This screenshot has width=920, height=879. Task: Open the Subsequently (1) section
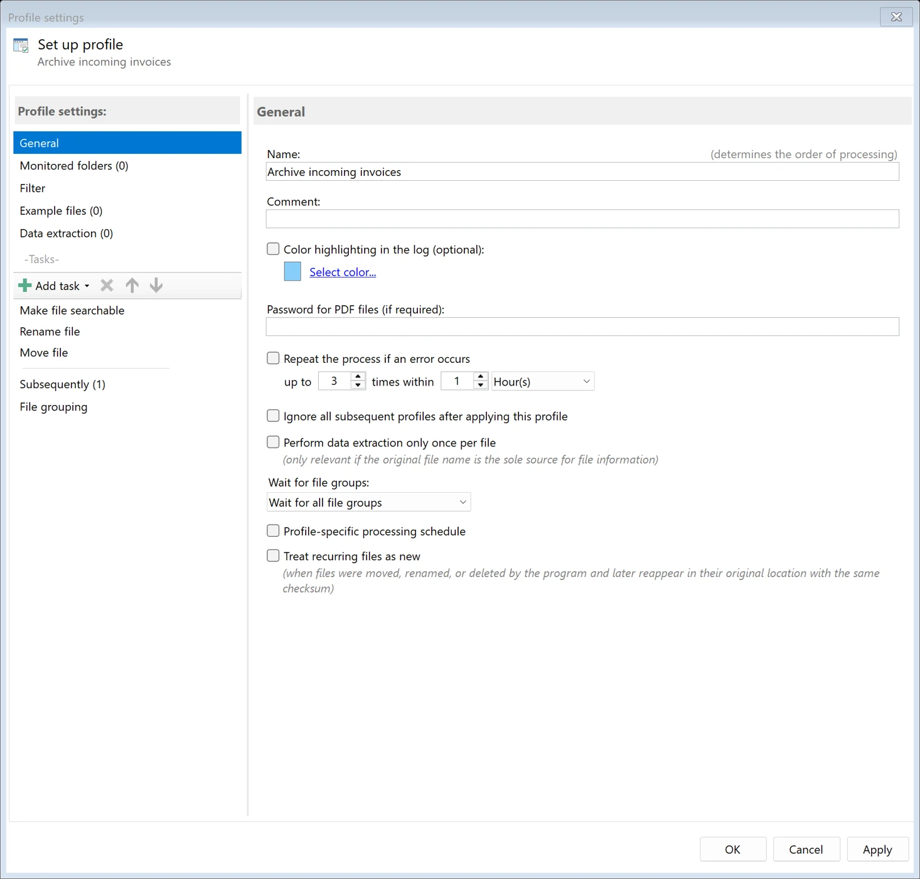click(127, 384)
